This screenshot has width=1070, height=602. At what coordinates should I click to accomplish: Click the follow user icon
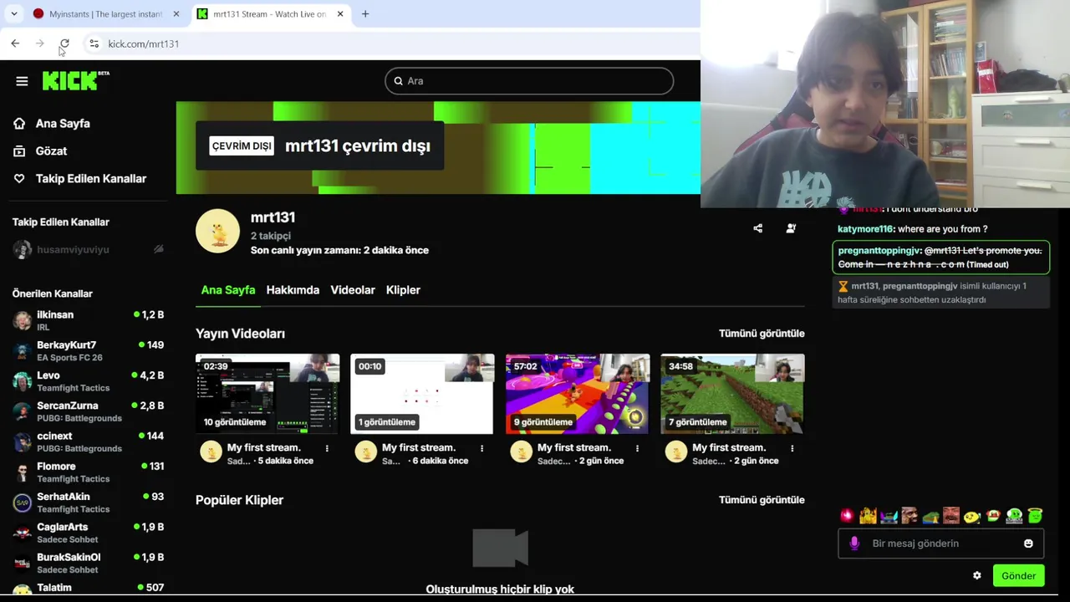coord(791,228)
